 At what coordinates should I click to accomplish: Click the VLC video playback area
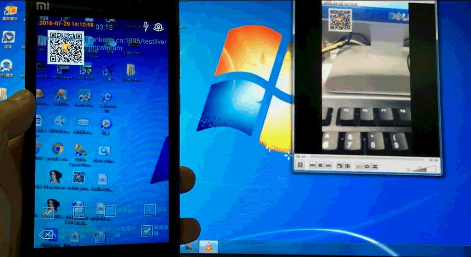pos(366,78)
